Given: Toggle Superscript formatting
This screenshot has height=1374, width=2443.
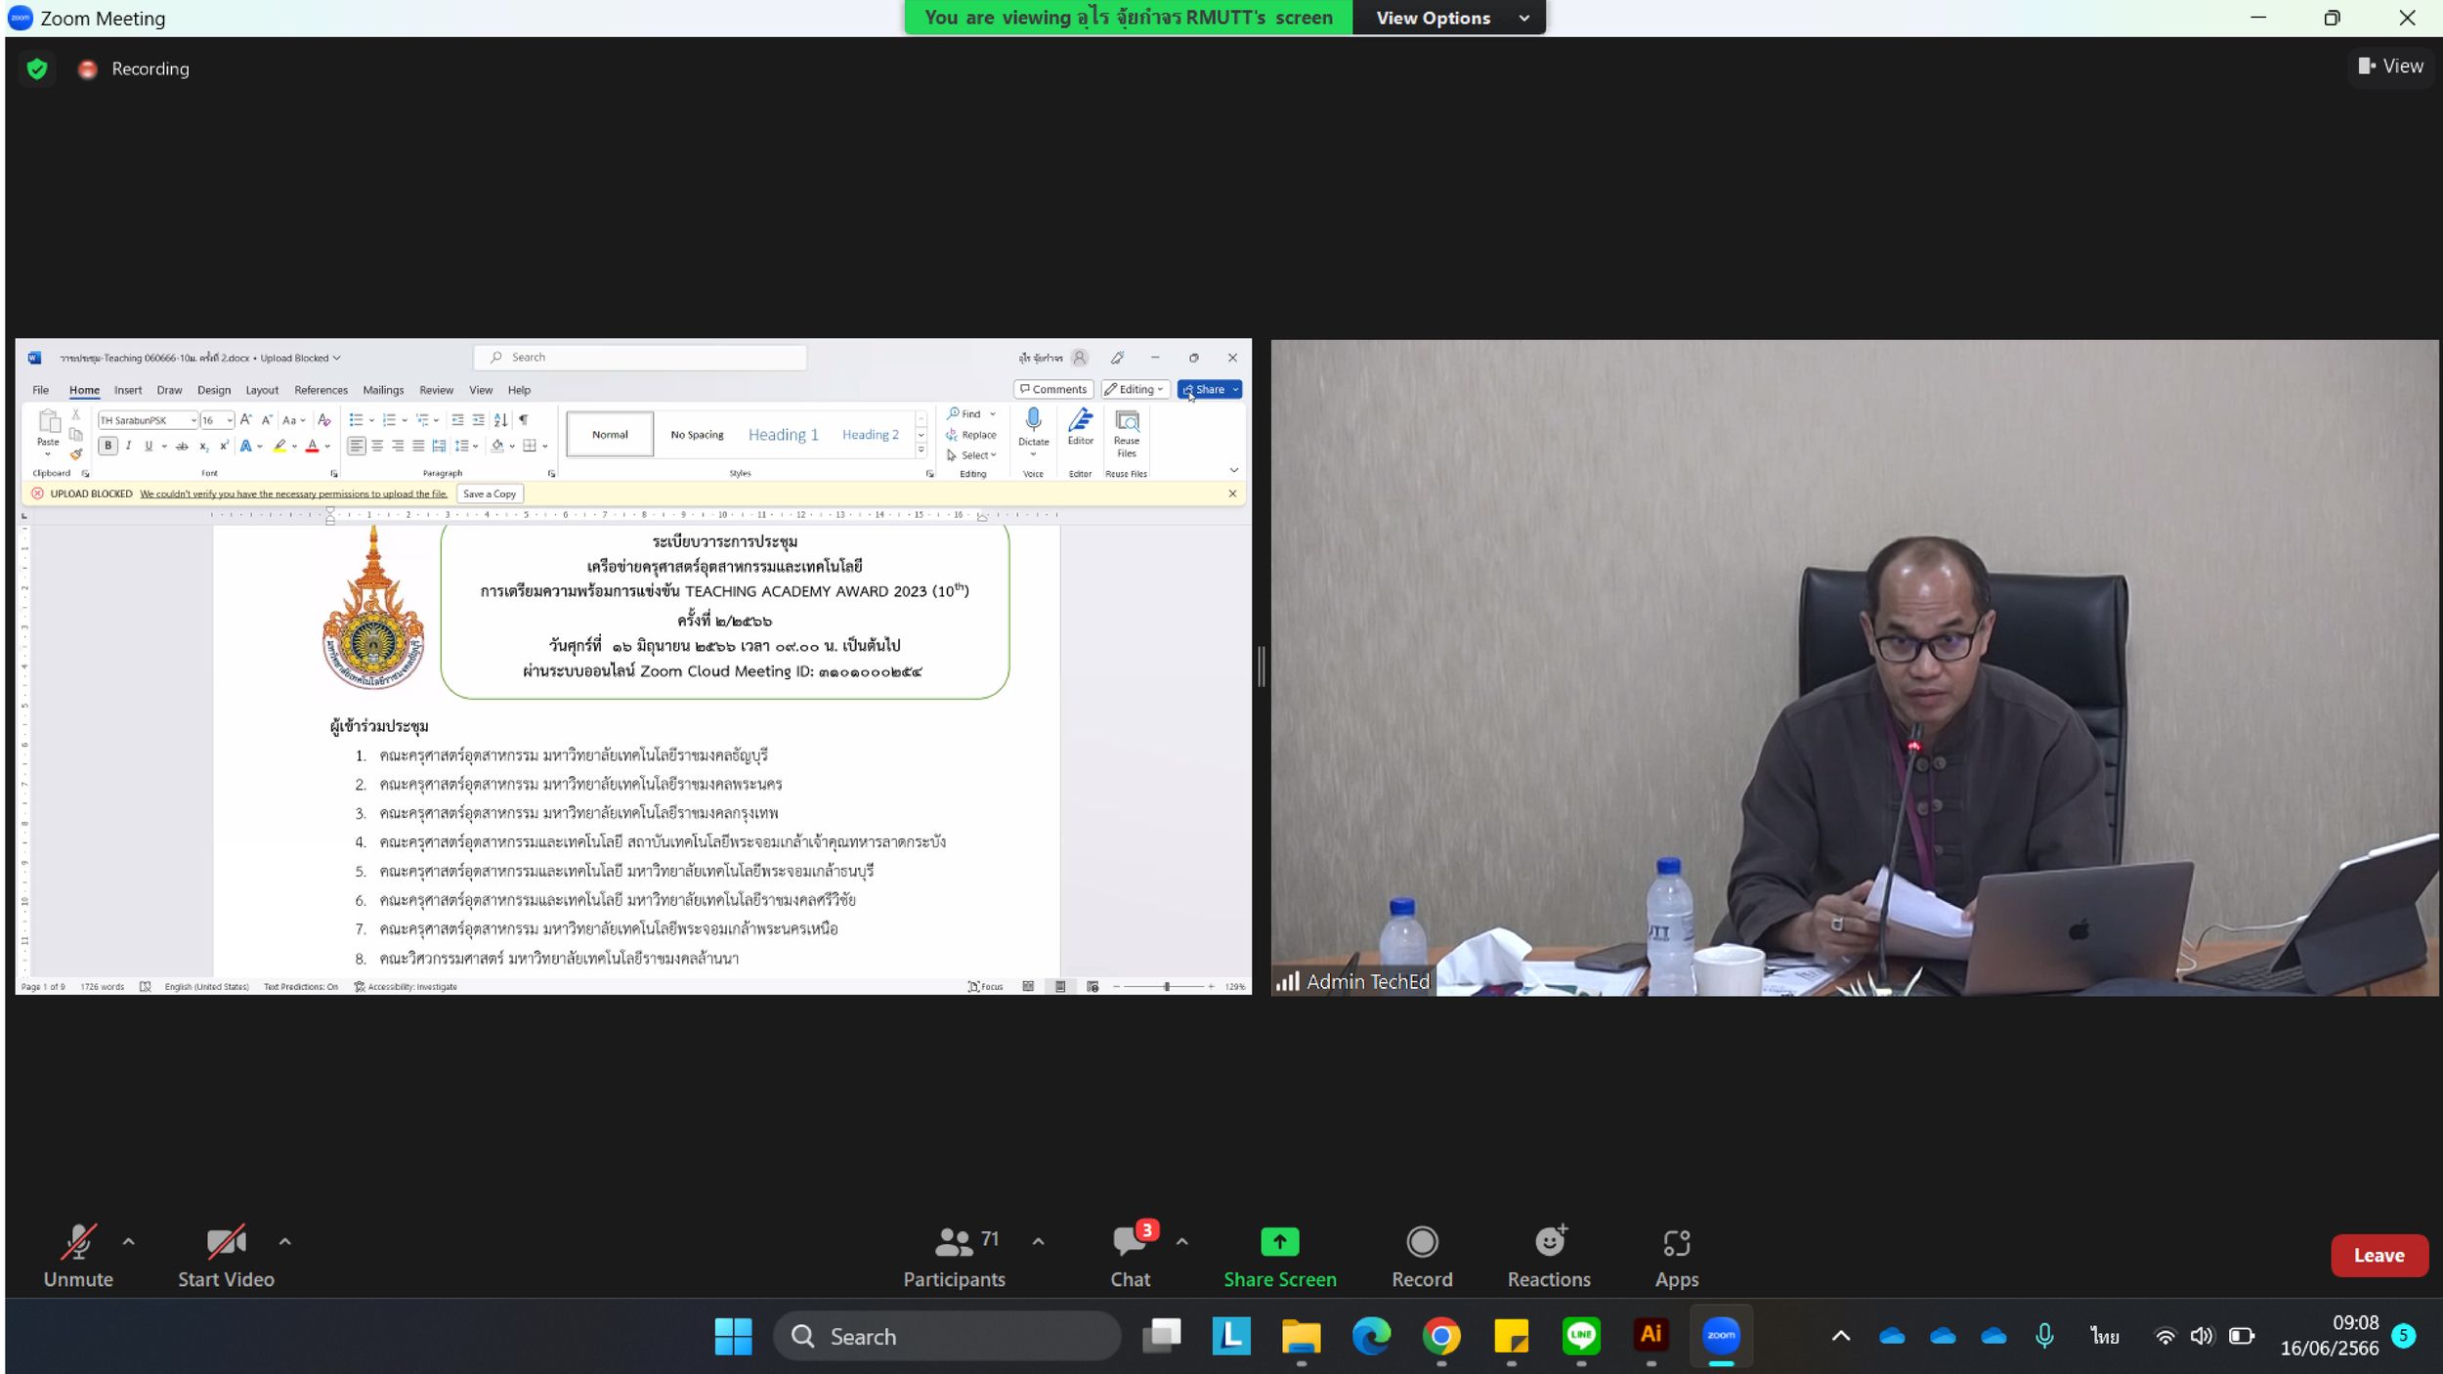Looking at the screenshot, I should (x=224, y=446).
